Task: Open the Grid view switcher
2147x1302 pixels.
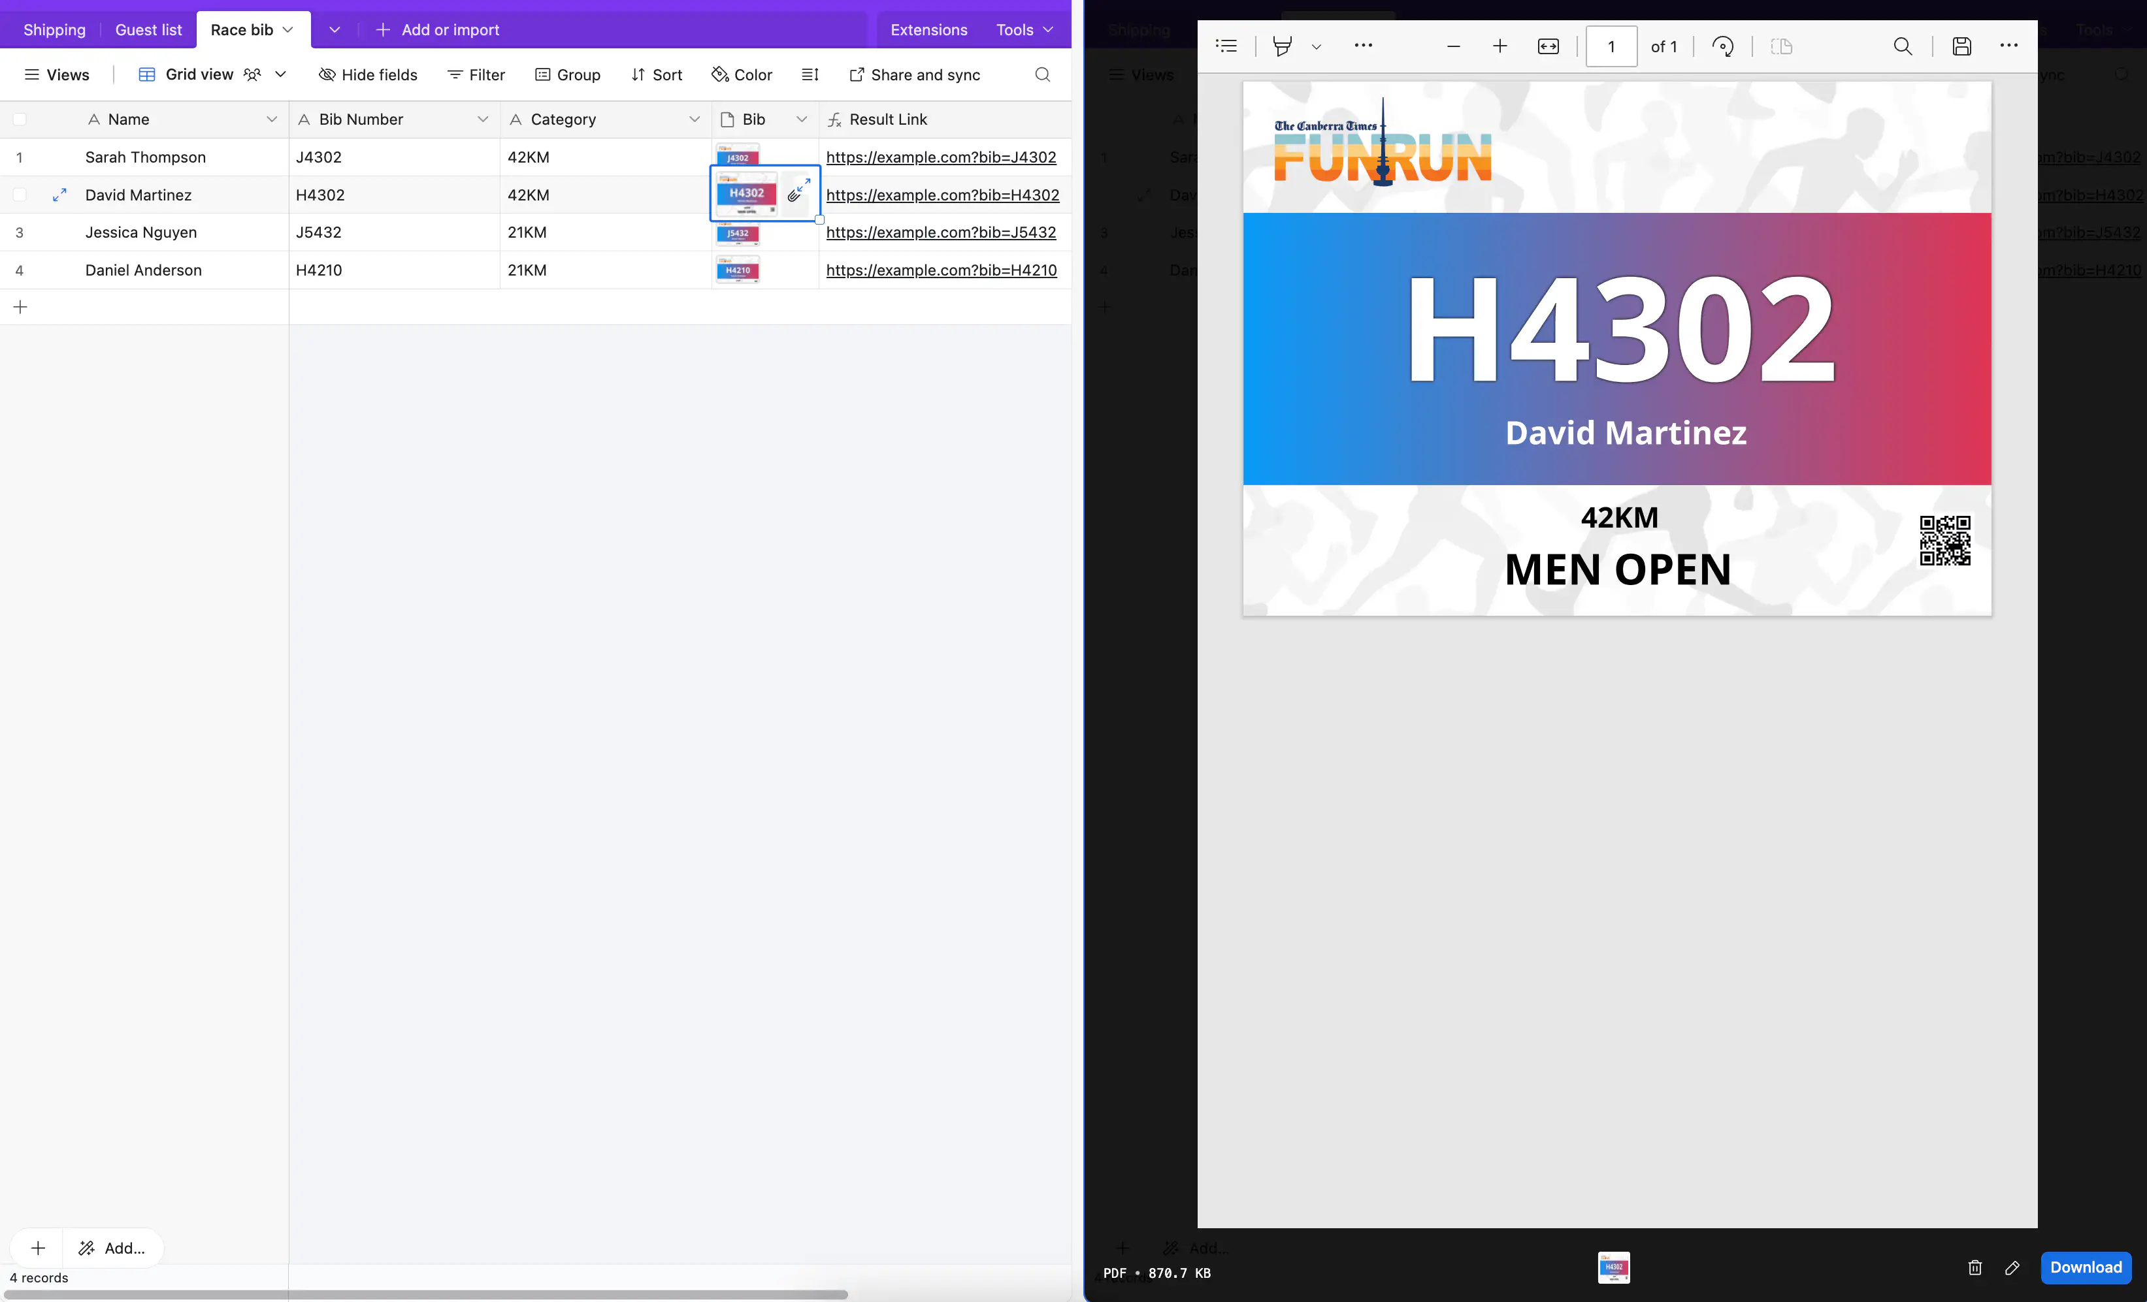Action: pos(199,75)
